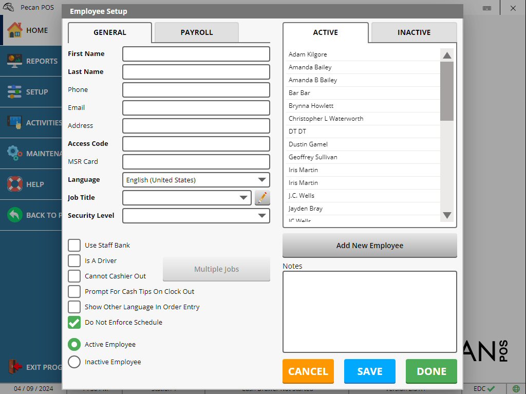Select the Inactive Employee radio button
This screenshot has width=526, height=394.
pos(74,362)
